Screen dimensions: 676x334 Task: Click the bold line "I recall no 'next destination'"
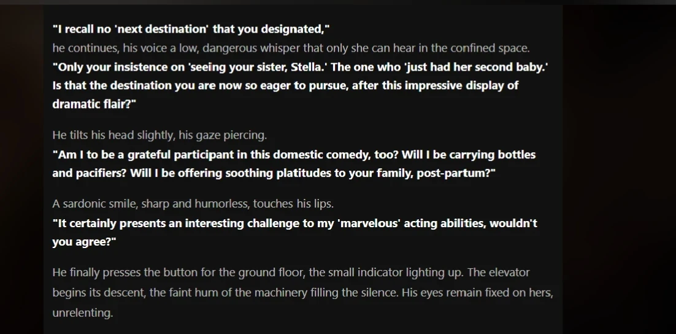[x=191, y=29]
